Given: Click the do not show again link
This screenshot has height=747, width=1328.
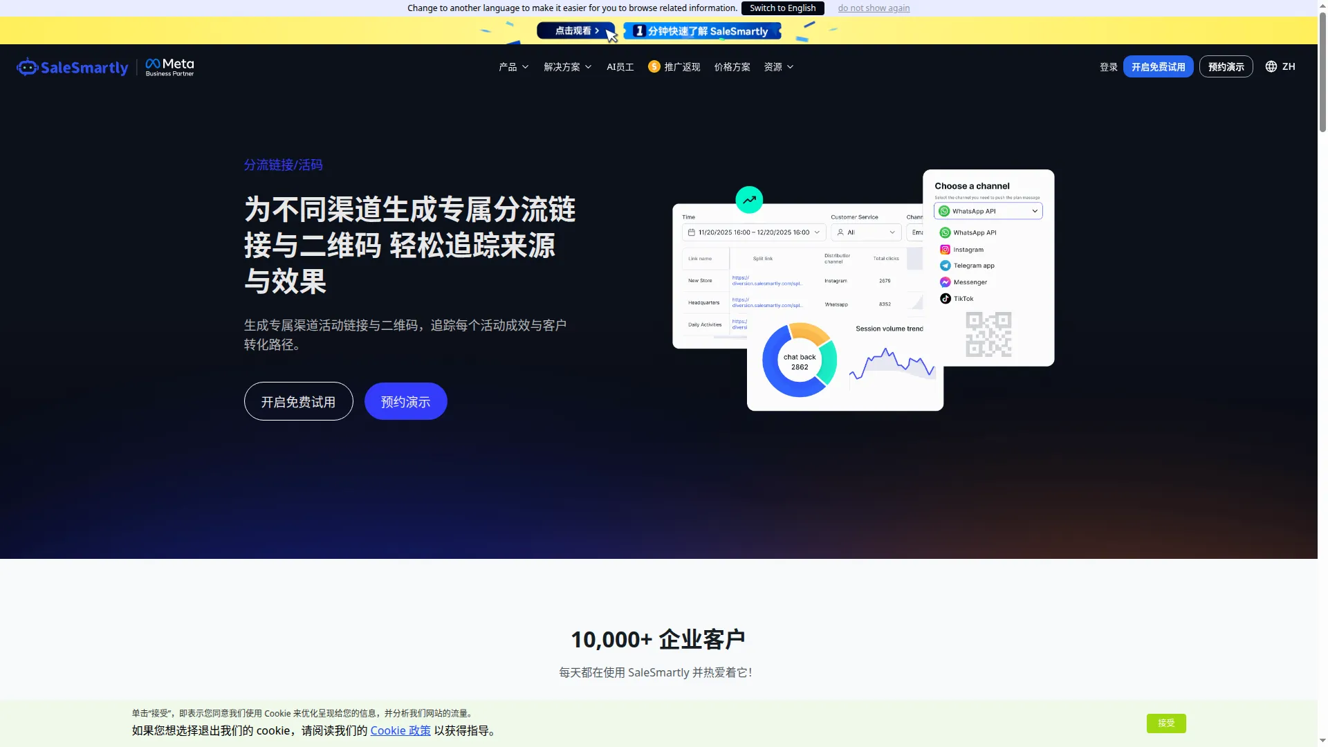Looking at the screenshot, I should (x=874, y=8).
